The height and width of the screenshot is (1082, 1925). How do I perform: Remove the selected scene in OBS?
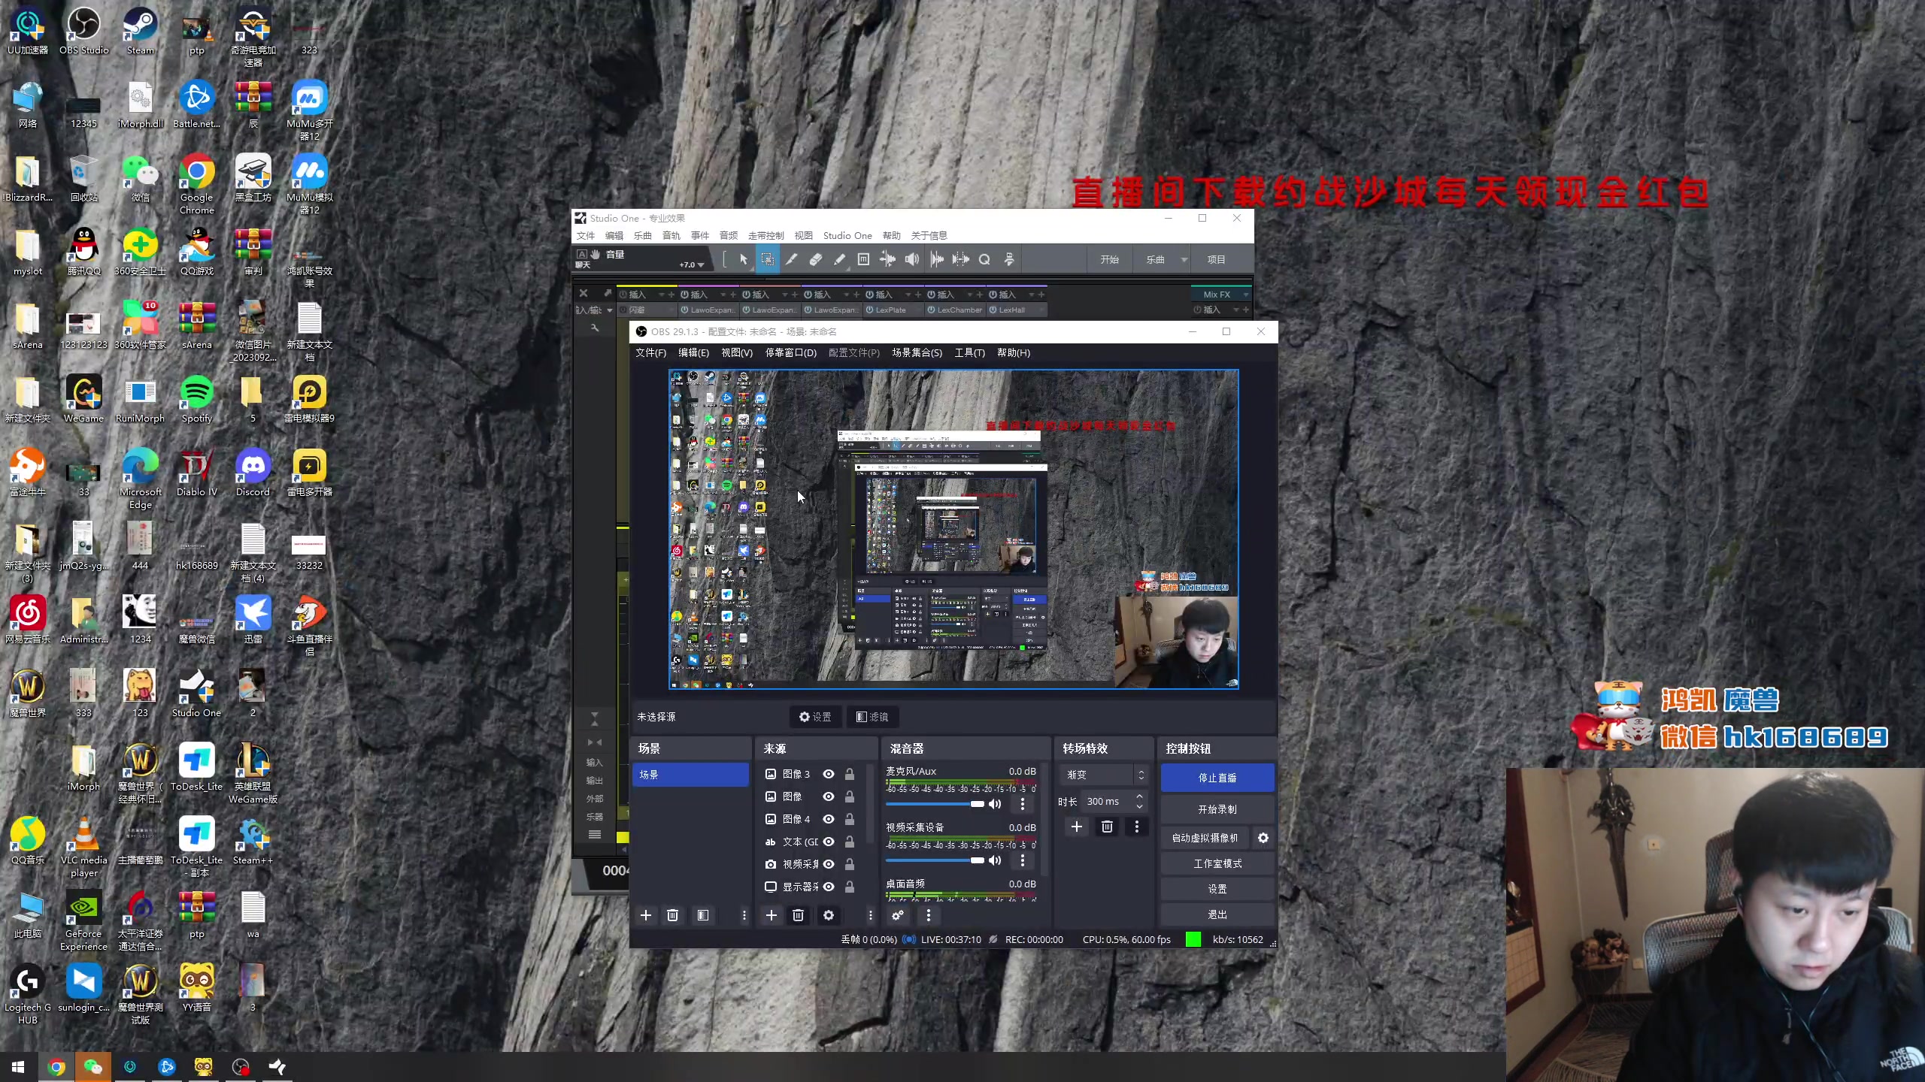[x=672, y=915]
